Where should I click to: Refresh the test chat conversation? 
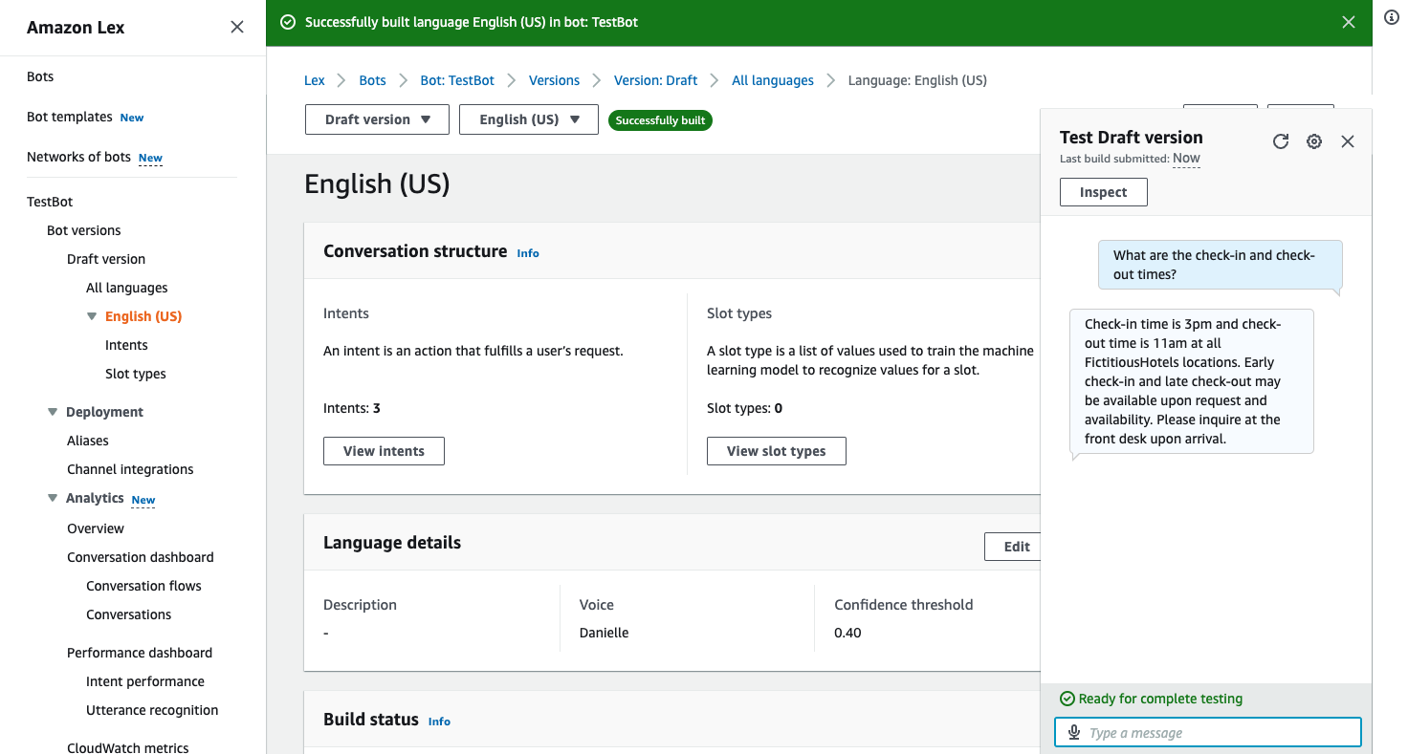tap(1281, 141)
